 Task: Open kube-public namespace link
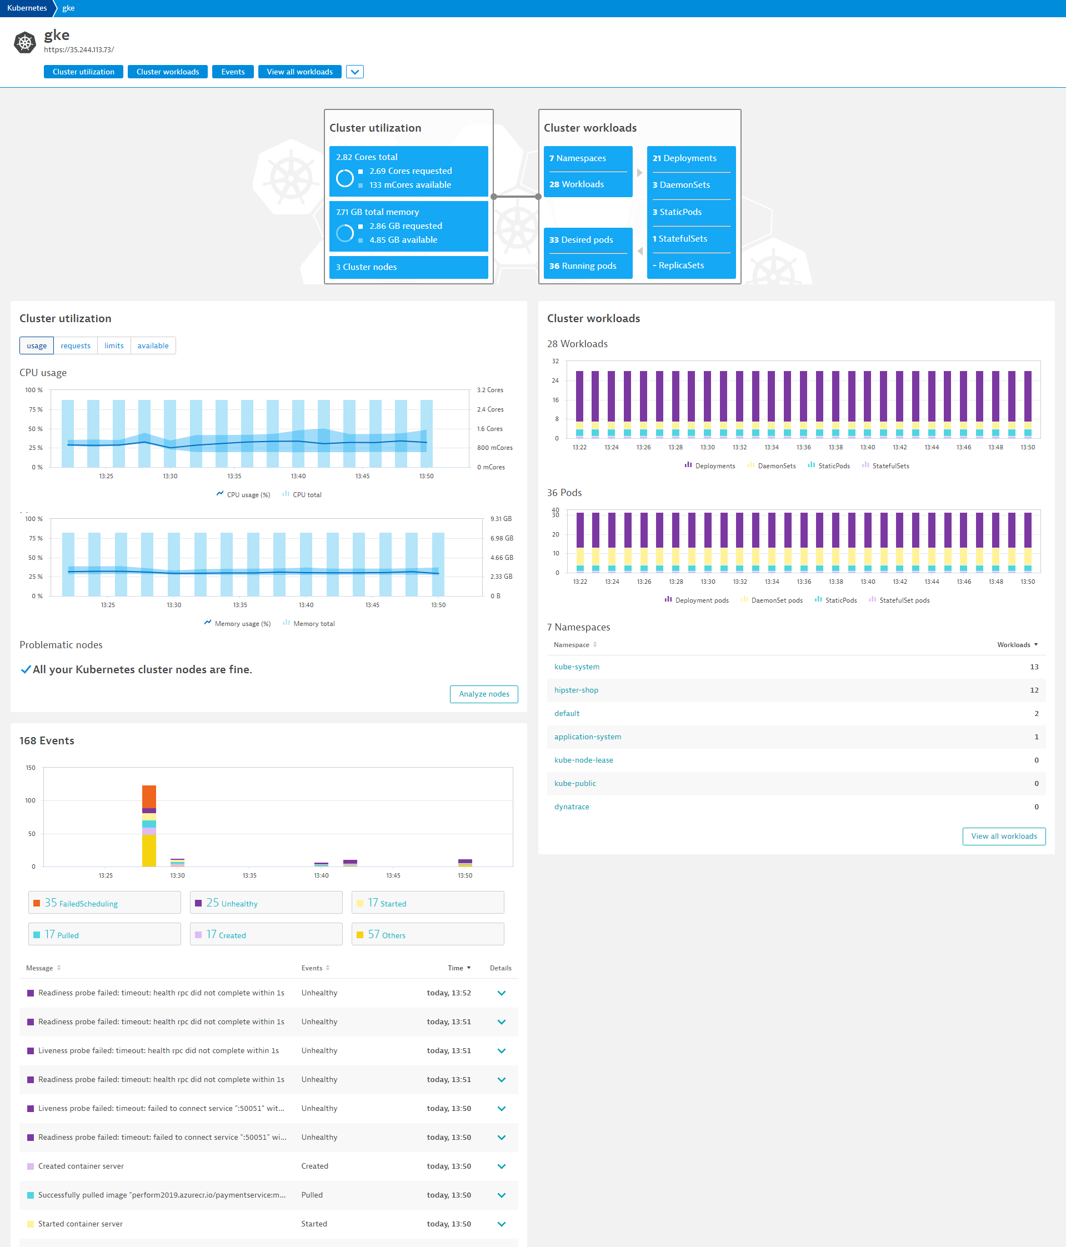click(x=575, y=784)
